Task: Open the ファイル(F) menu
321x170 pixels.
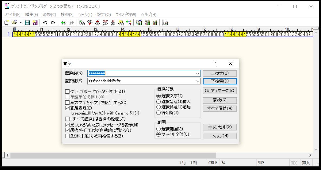Action: (12, 15)
